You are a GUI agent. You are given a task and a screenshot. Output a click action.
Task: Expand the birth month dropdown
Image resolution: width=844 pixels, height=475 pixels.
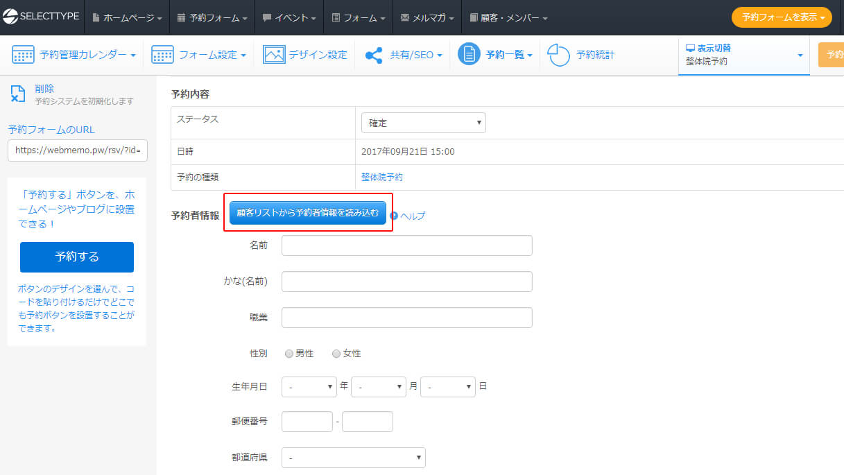click(378, 386)
